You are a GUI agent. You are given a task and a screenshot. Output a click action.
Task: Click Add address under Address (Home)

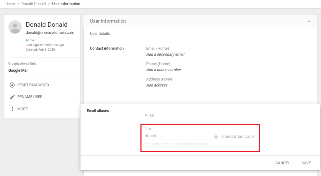157,85
